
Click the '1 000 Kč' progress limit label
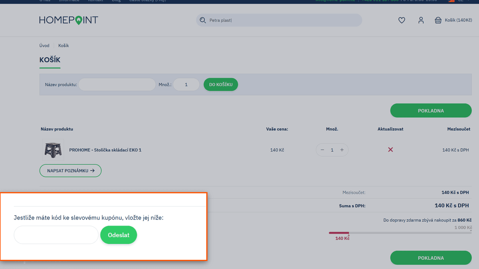[x=463, y=228]
